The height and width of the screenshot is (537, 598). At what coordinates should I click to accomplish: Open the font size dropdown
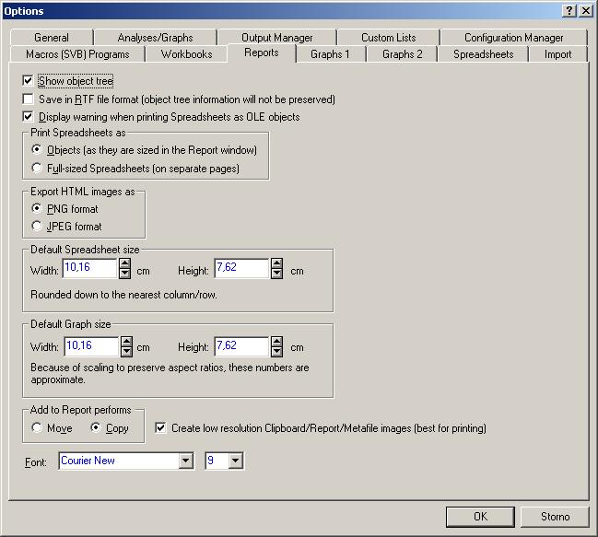[x=235, y=461]
